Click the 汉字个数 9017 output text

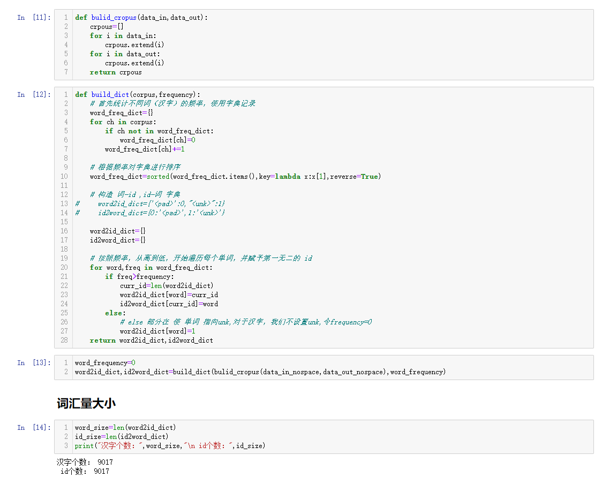[85, 463]
